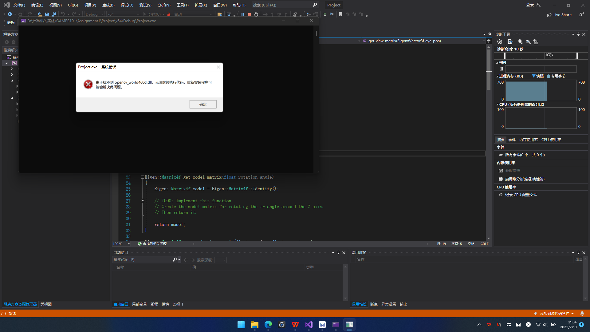Open the 调试(D) menu
This screenshot has height=332, width=590.
[x=127, y=5]
